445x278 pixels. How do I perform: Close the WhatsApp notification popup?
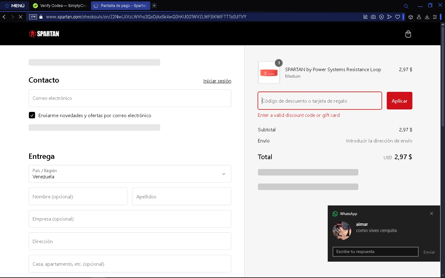point(431,214)
